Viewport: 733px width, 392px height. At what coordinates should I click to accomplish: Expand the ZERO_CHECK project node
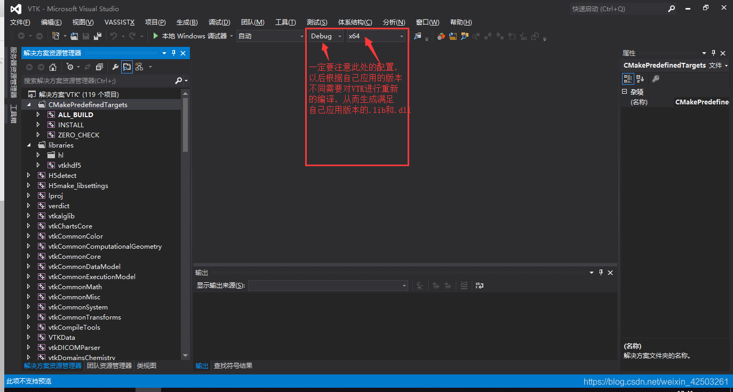[x=38, y=135]
